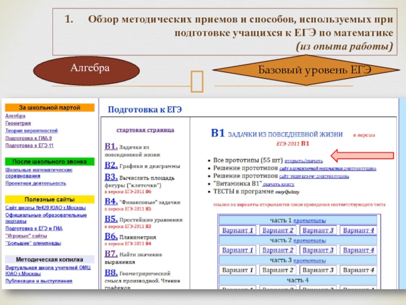Visit the Проектная деятельность link

36,184
